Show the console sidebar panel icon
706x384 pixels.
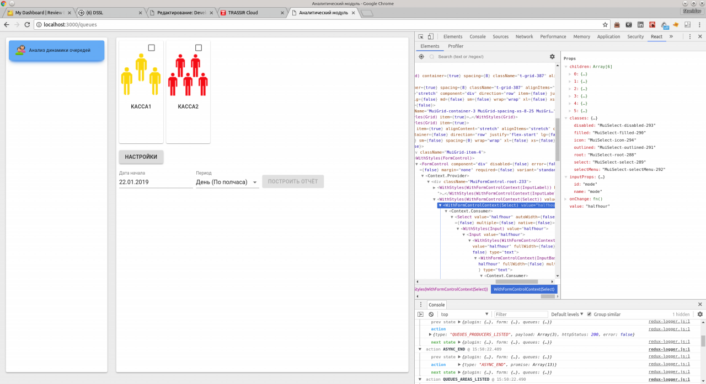tap(420, 314)
